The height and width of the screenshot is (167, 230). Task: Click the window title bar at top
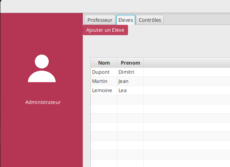tap(115, 6)
